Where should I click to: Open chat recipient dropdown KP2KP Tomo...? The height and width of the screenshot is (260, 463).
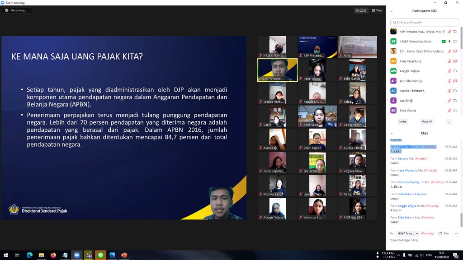[407, 233]
